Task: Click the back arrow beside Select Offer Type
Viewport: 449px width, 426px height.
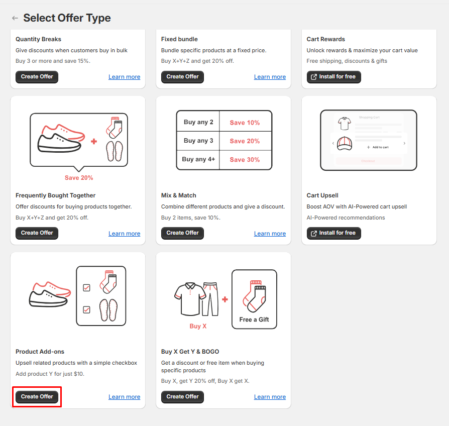Action: (x=15, y=18)
